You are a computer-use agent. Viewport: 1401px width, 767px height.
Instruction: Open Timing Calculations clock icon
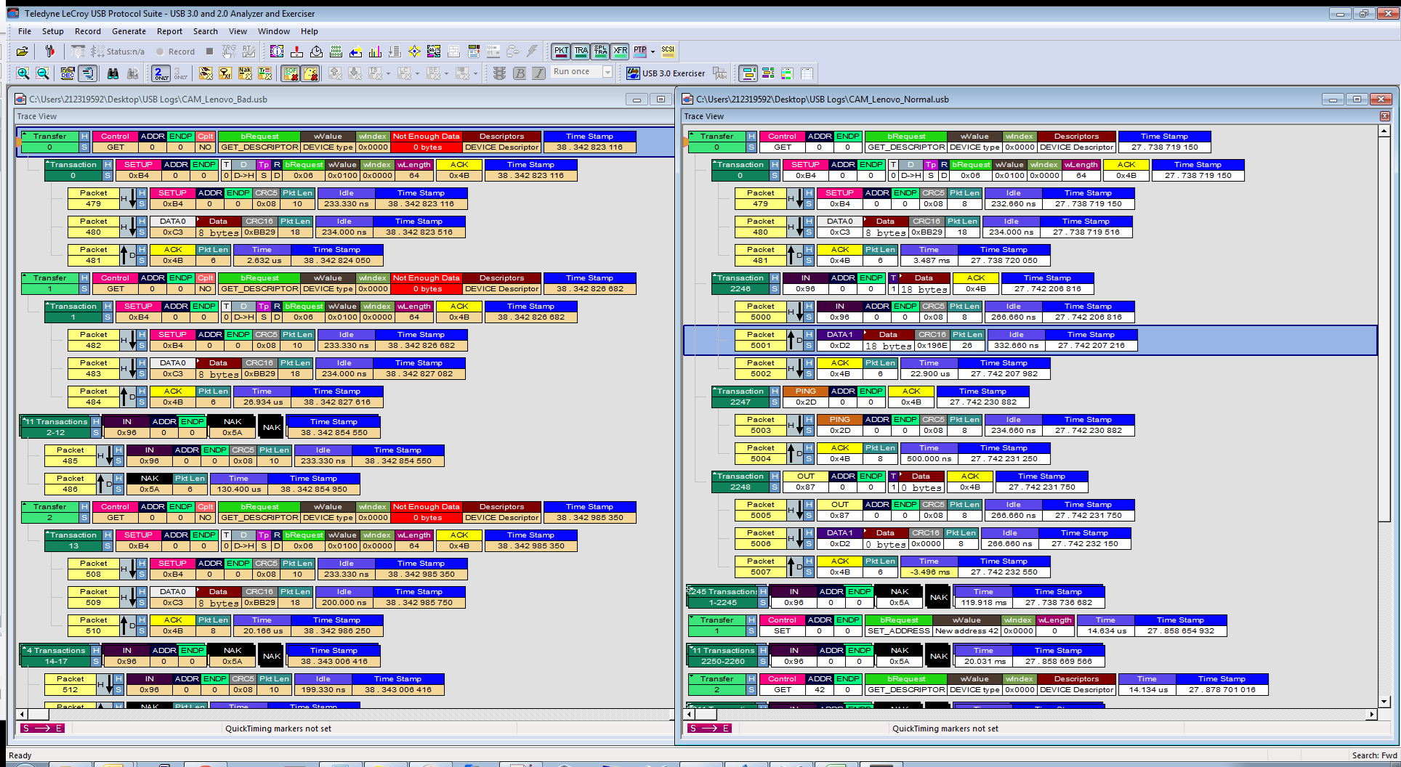(x=316, y=52)
